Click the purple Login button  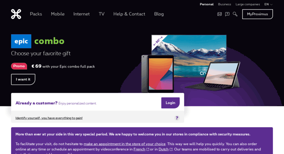tap(170, 103)
